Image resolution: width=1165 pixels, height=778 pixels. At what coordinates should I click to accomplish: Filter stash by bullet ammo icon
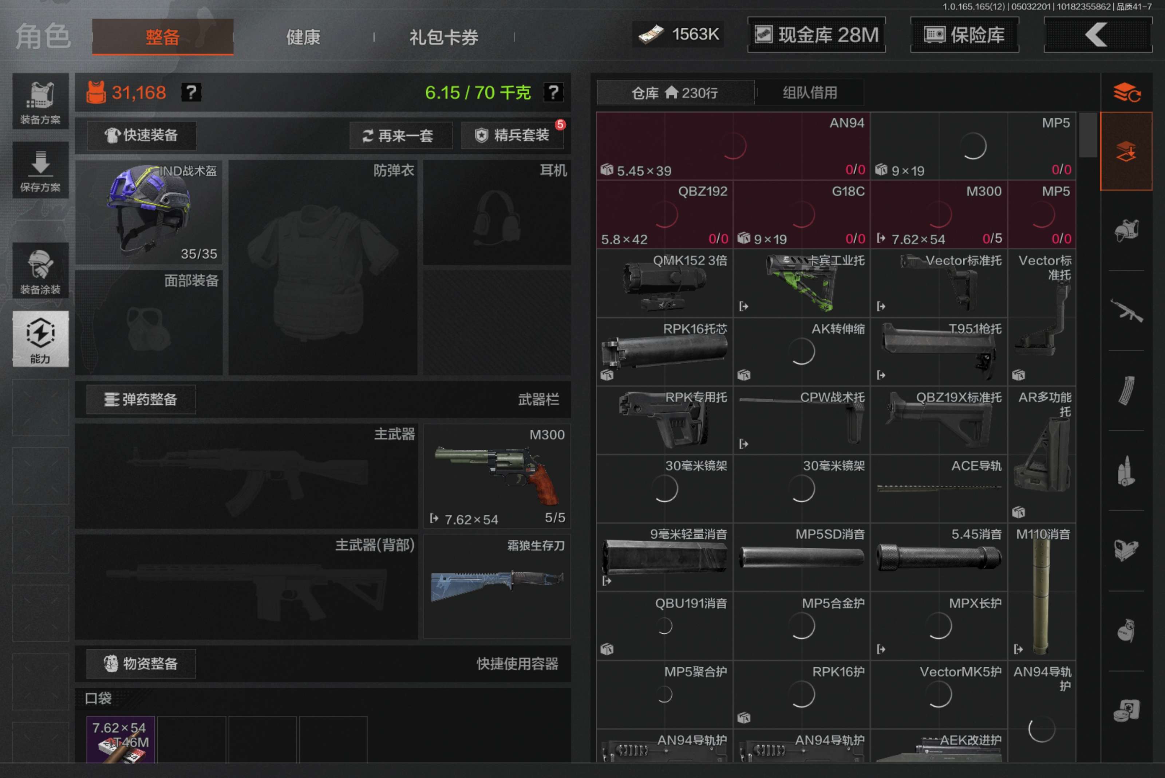(x=1126, y=471)
